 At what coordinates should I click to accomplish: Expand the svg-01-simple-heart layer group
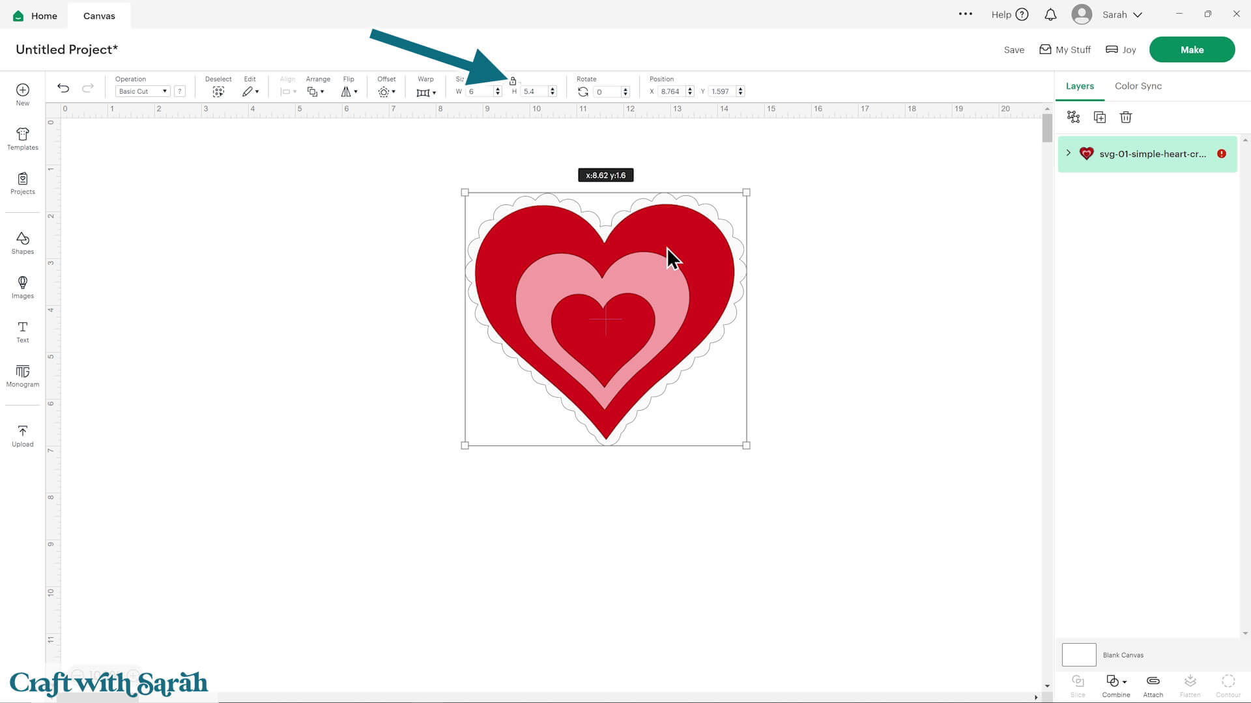(x=1069, y=154)
